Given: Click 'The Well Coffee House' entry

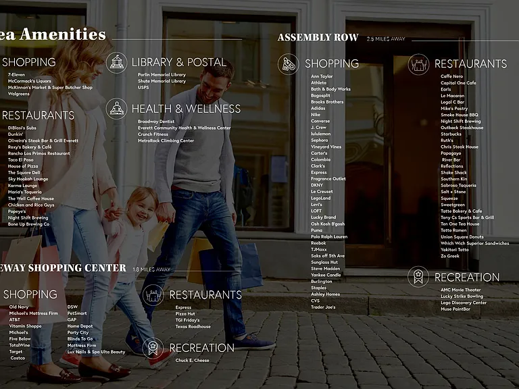Looking at the screenshot, I should [x=31, y=199].
